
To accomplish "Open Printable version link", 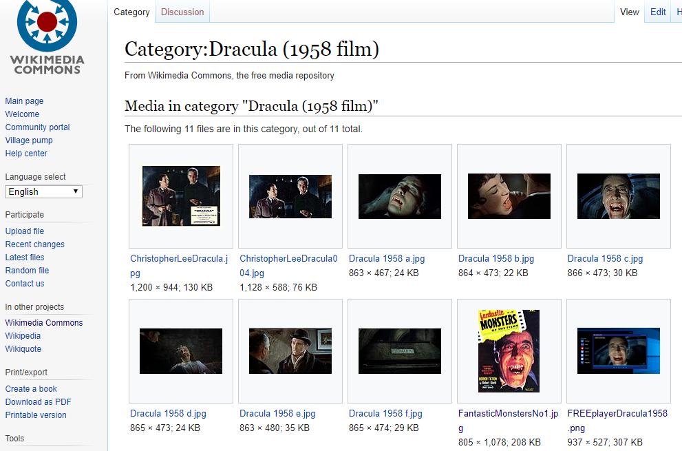I will 36,415.
